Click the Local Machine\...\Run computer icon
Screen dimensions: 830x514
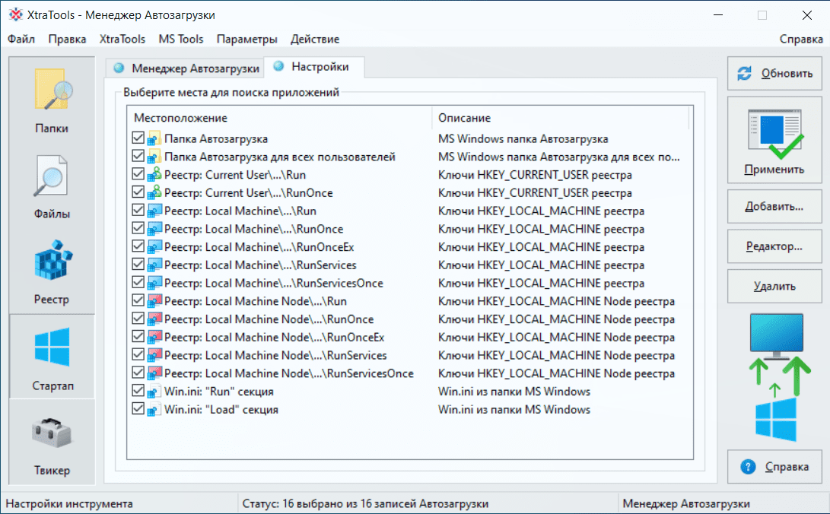coord(154,211)
